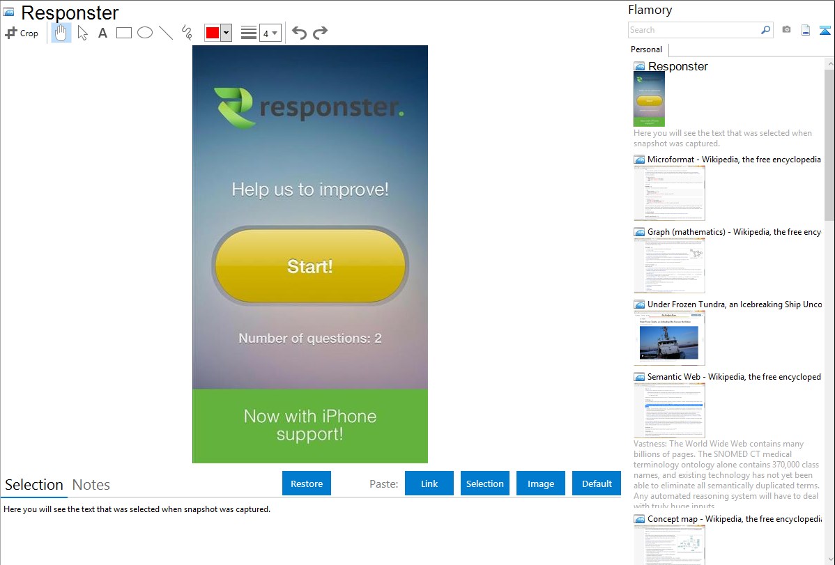Select the Crop tool
Viewport: 835px width, 565px height.
point(22,33)
